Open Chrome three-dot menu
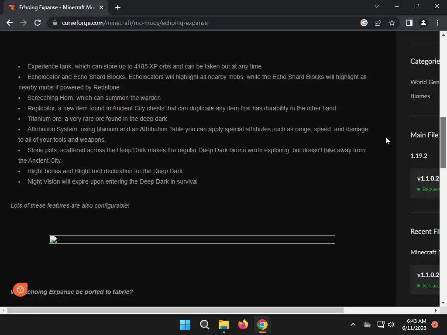 (x=437, y=23)
